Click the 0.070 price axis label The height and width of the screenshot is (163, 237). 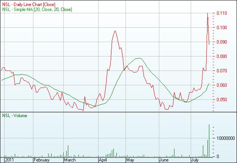click(223, 71)
